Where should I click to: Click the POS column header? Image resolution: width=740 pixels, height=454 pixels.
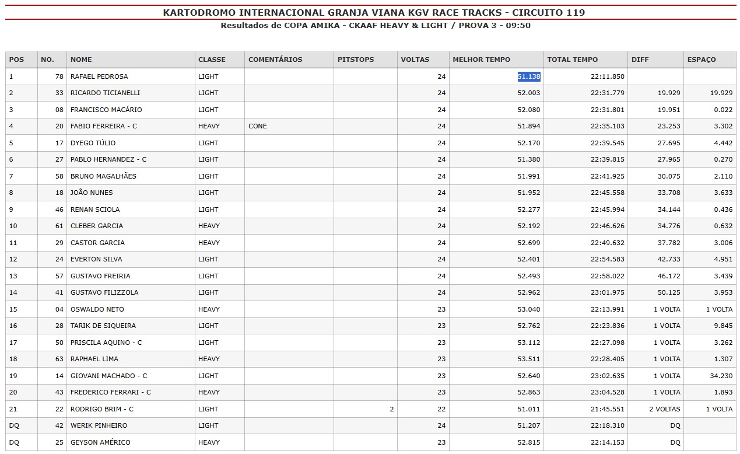click(21, 60)
